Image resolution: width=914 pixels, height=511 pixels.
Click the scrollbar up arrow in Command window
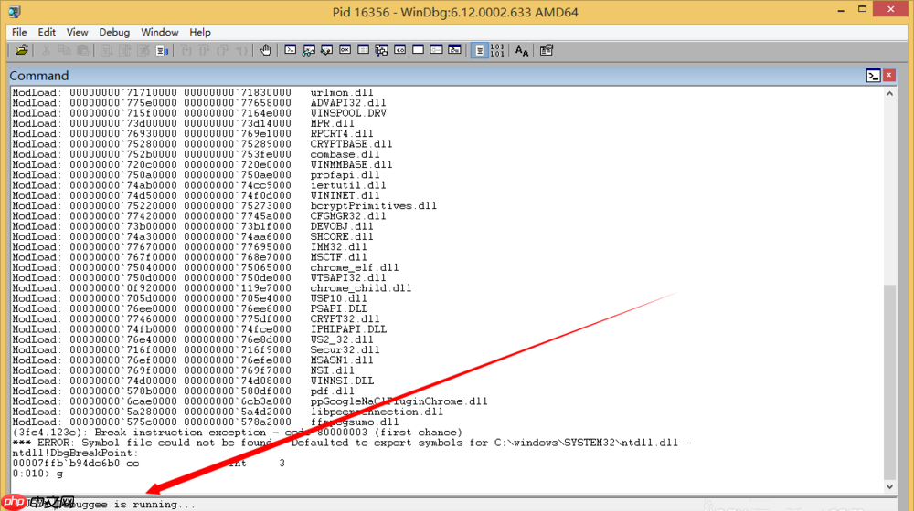889,94
